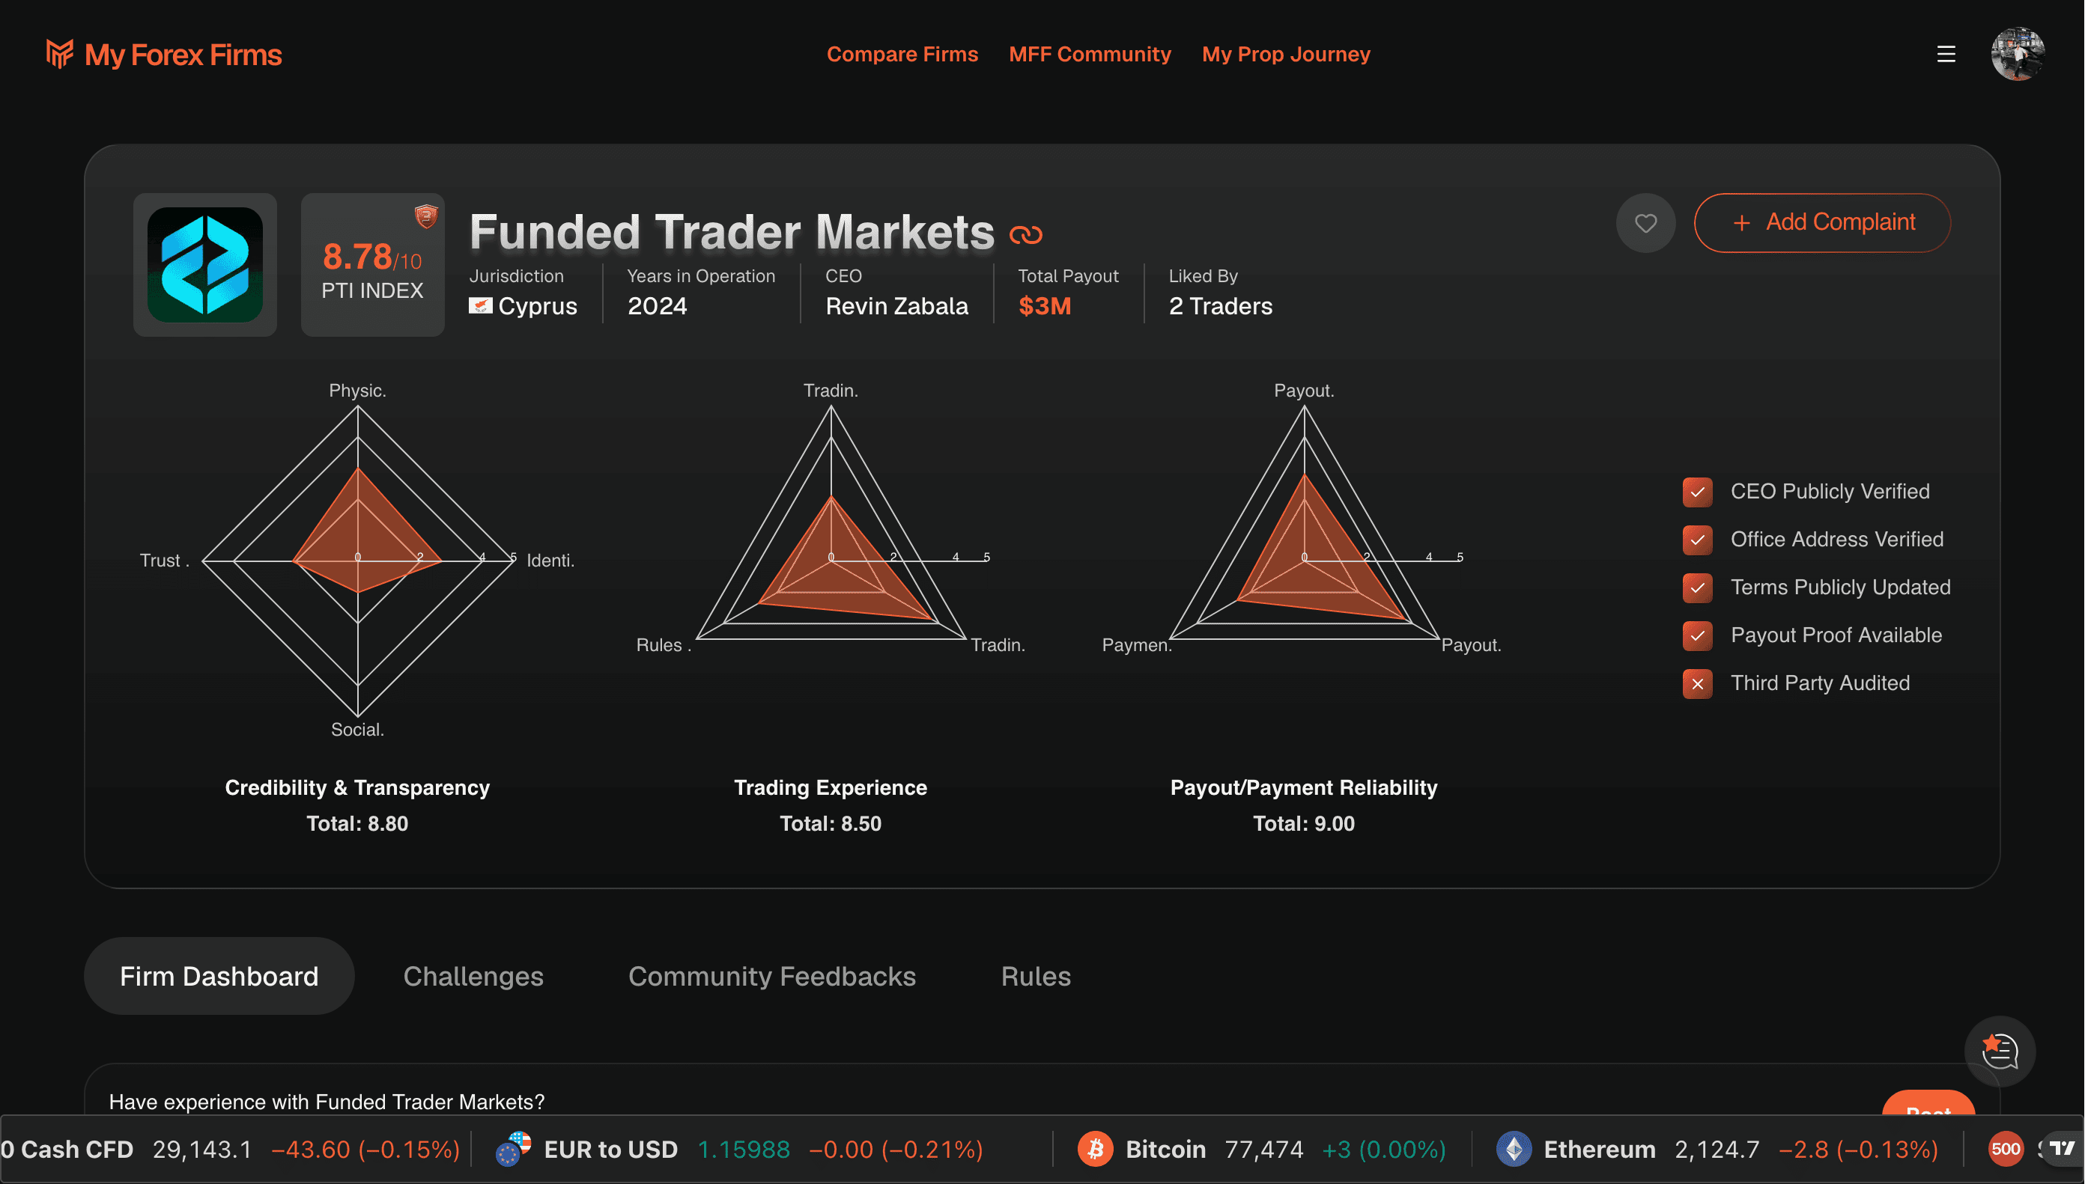Click the Bitcoin icon in ticker
This screenshot has width=2085, height=1184.
click(x=1096, y=1149)
